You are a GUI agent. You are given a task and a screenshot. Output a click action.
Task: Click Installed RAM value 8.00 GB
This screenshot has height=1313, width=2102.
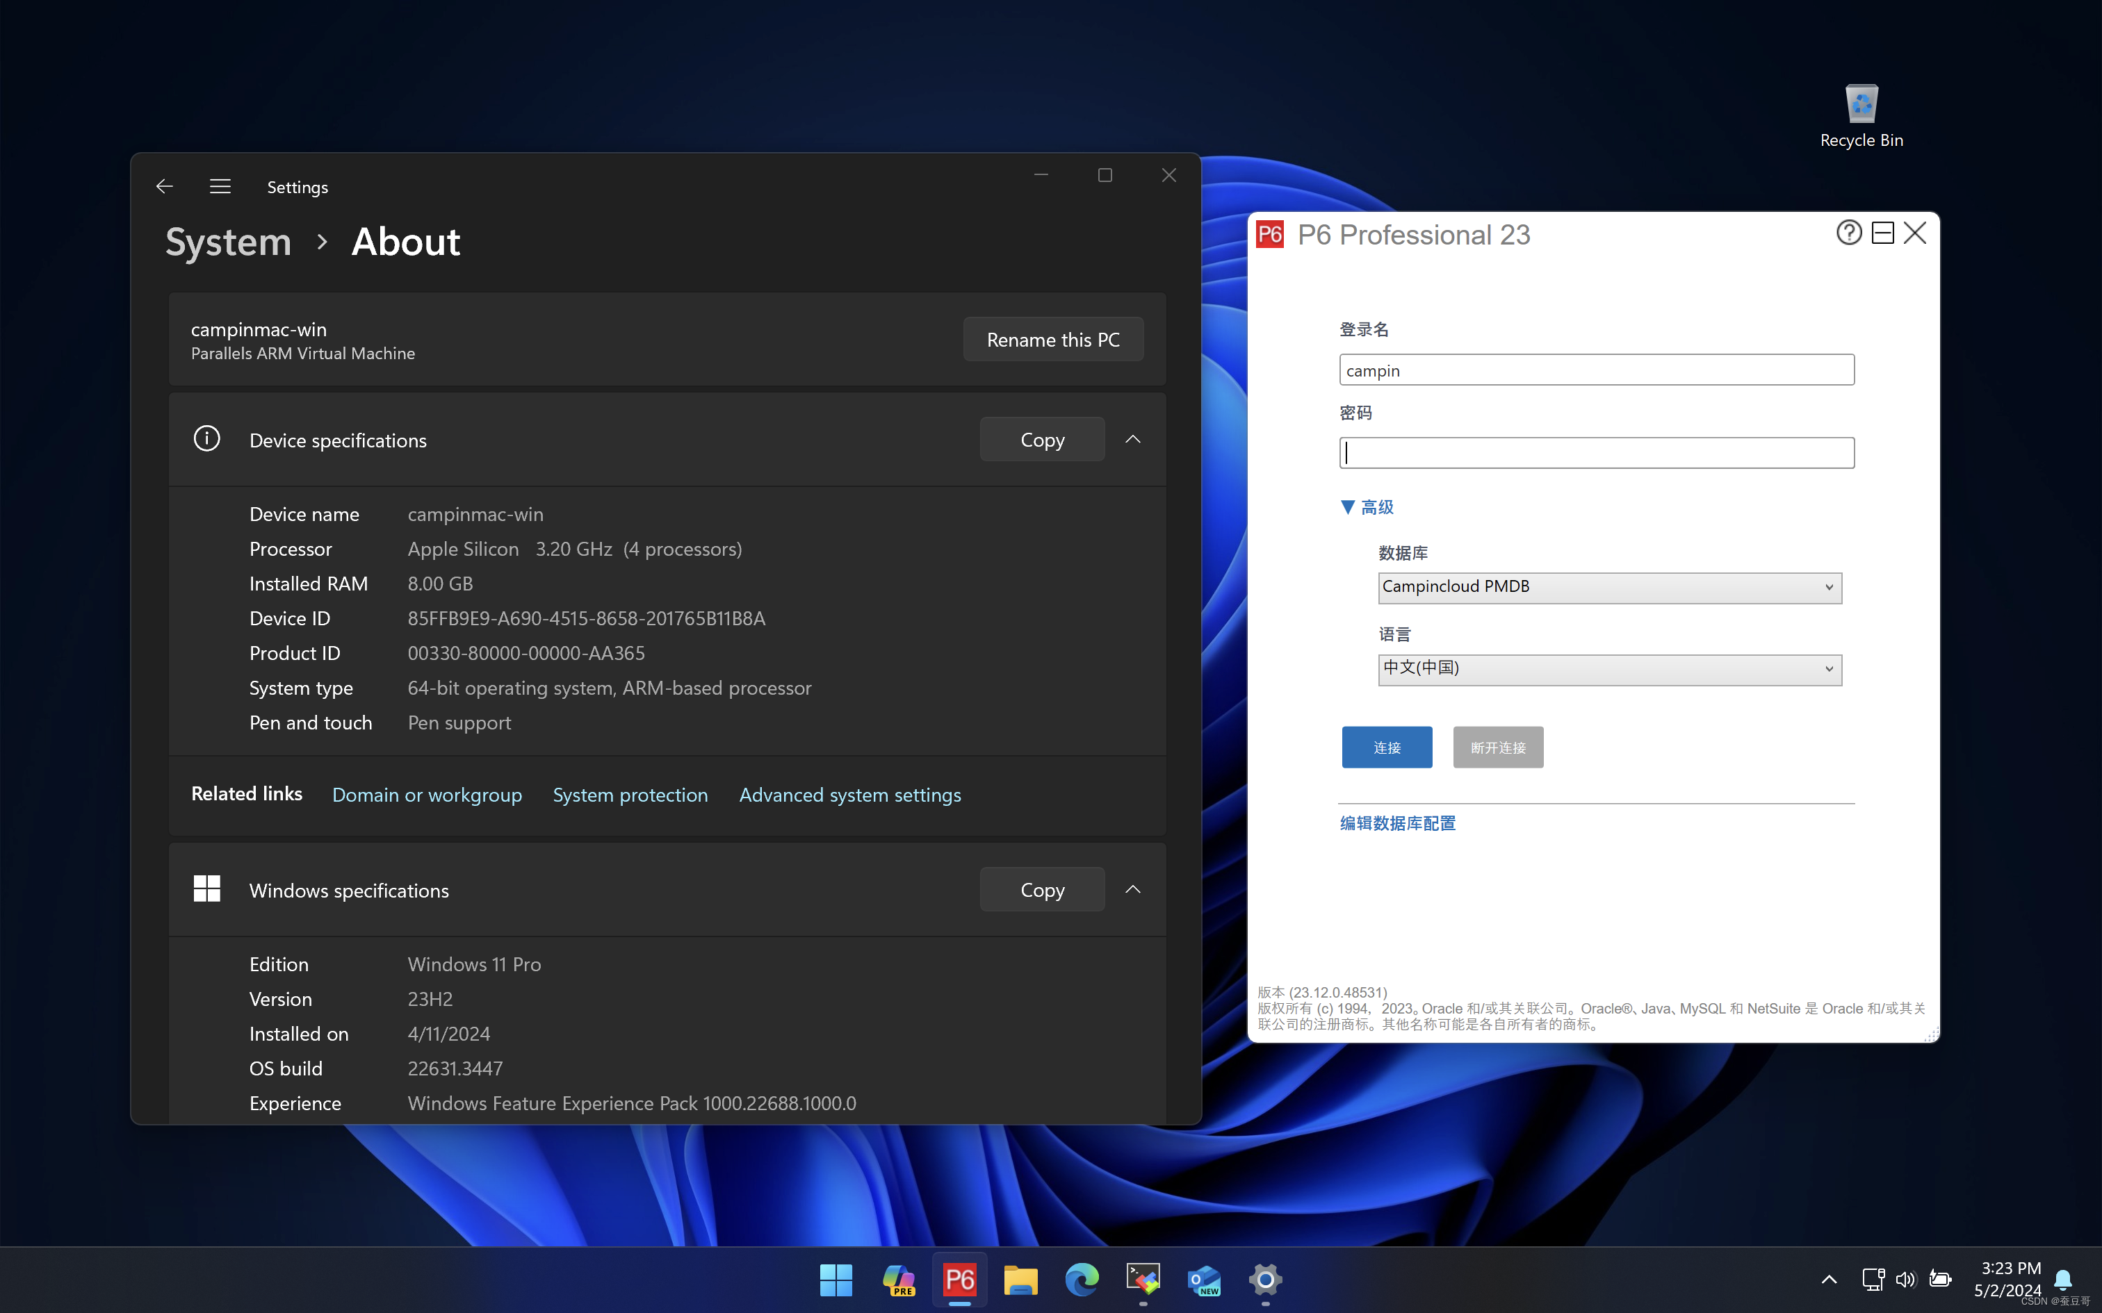point(441,584)
